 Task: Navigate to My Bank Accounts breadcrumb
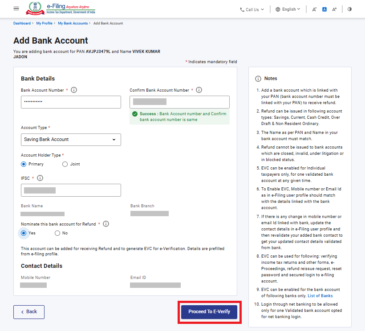[x=73, y=23]
